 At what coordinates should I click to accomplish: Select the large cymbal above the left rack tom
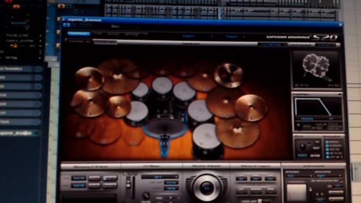tap(118, 76)
